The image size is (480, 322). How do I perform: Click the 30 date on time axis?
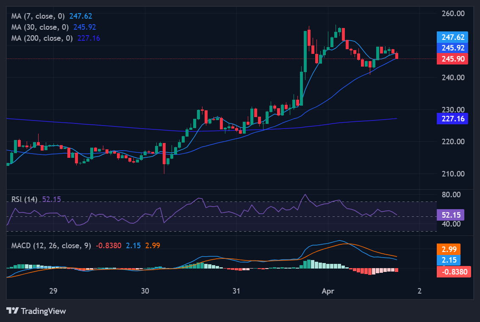point(145,291)
